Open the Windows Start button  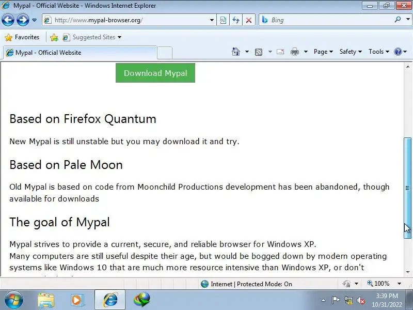pyautogui.click(x=13, y=300)
